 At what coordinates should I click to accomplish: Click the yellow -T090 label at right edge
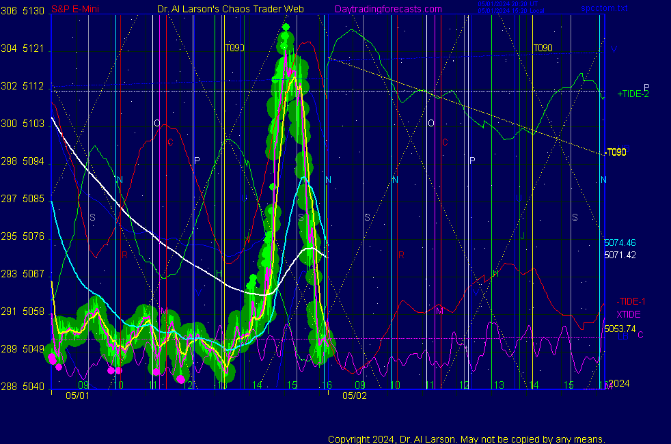point(616,152)
